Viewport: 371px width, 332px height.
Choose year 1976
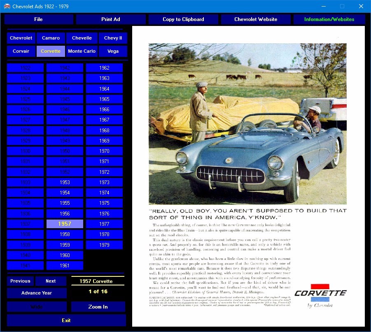(104, 214)
